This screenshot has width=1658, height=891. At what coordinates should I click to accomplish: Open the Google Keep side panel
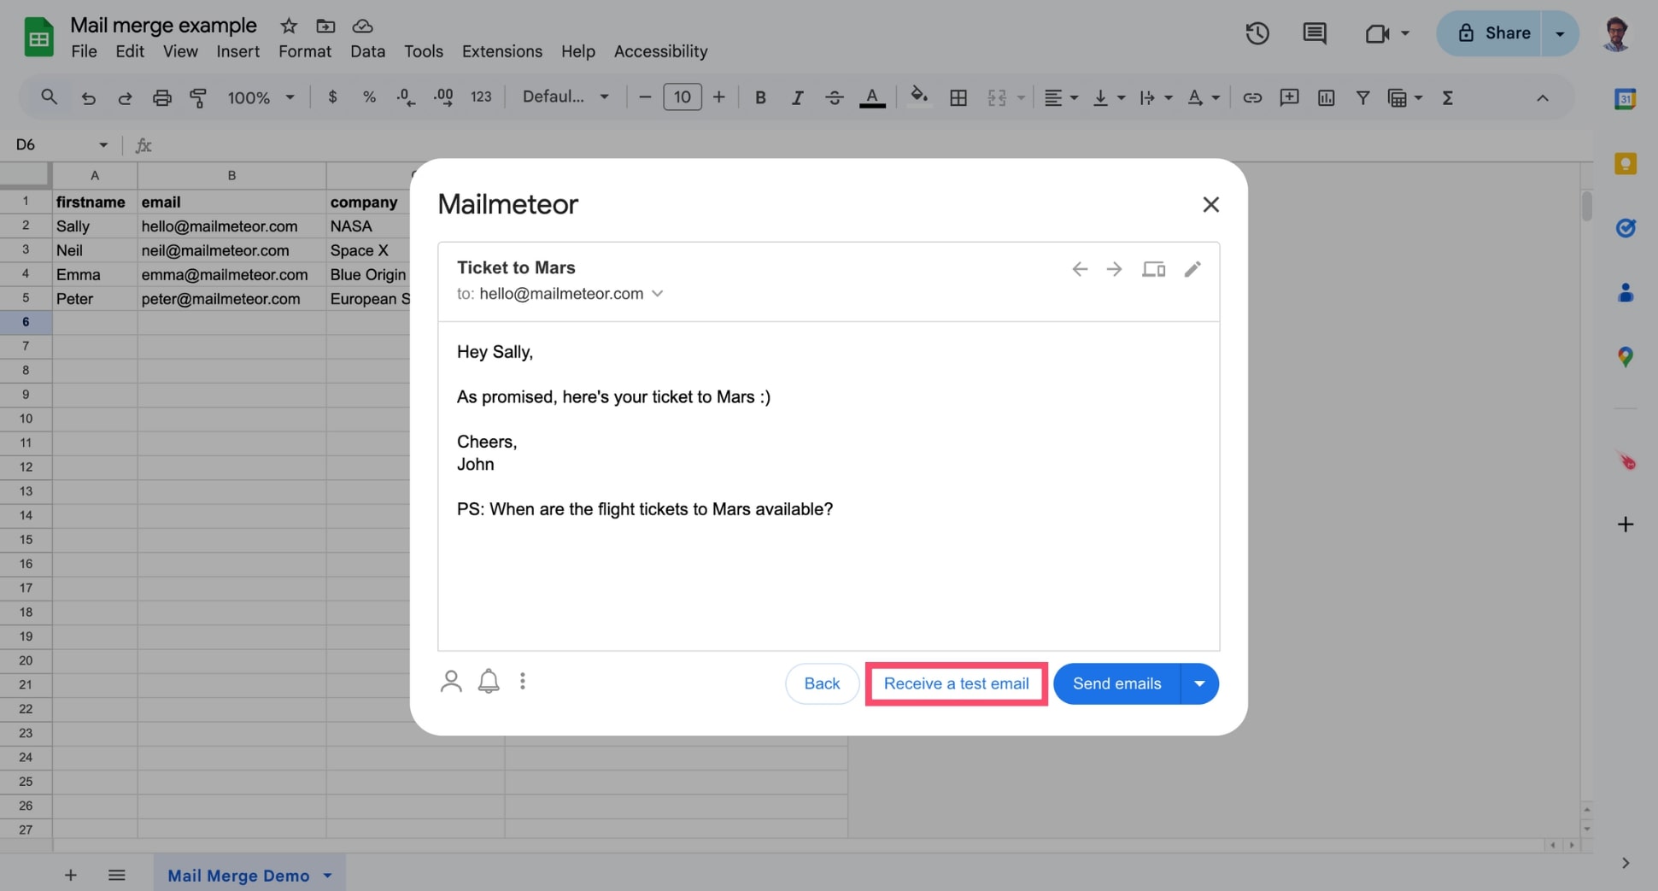pyautogui.click(x=1625, y=163)
